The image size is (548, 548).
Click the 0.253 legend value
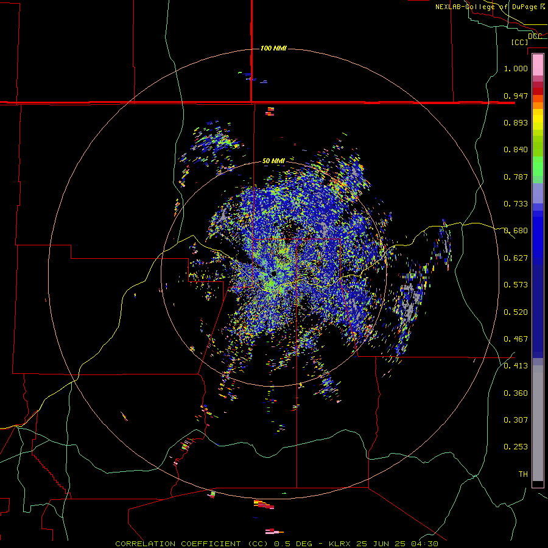tap(516, 447)
